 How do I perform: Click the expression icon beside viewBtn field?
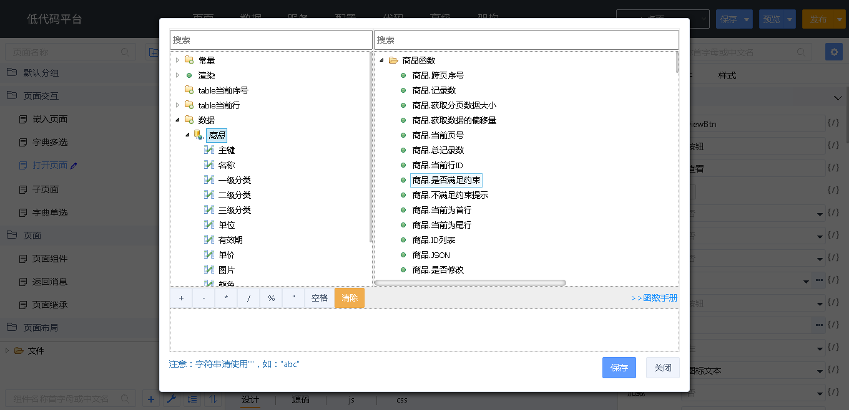pyautogui.click(x=833, y=123)
